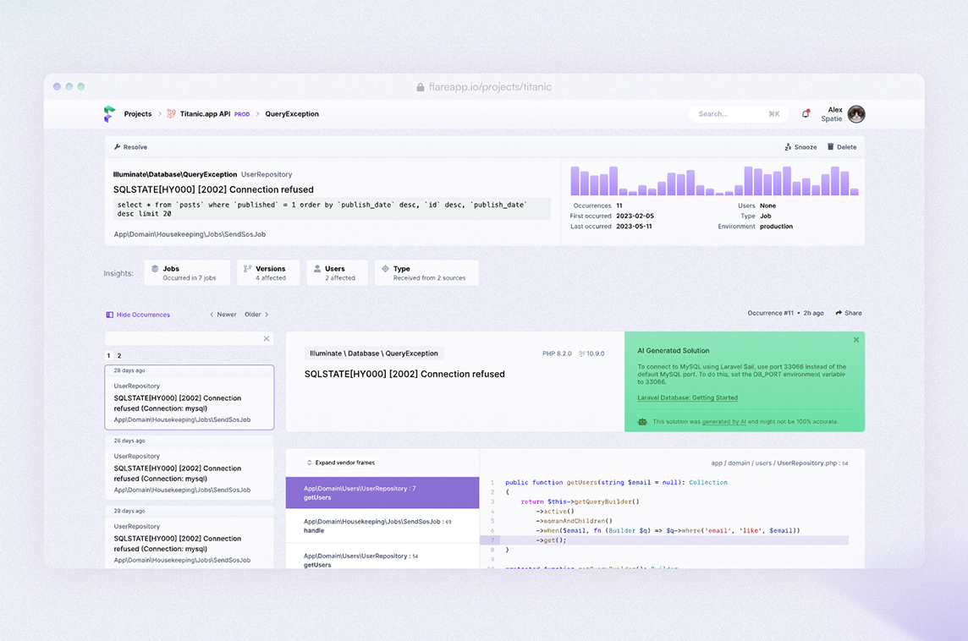Click the last occurred date 2023-05-11

pos(634,227)
